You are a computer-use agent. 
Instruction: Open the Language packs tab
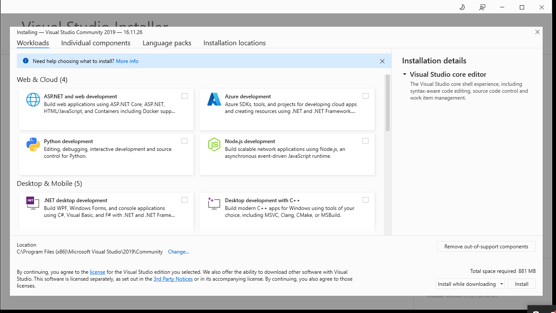[167, 43]
